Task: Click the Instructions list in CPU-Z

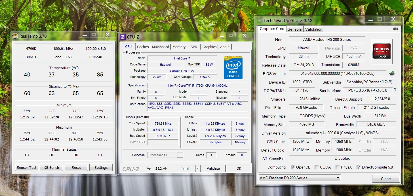Action: (198, 106)
